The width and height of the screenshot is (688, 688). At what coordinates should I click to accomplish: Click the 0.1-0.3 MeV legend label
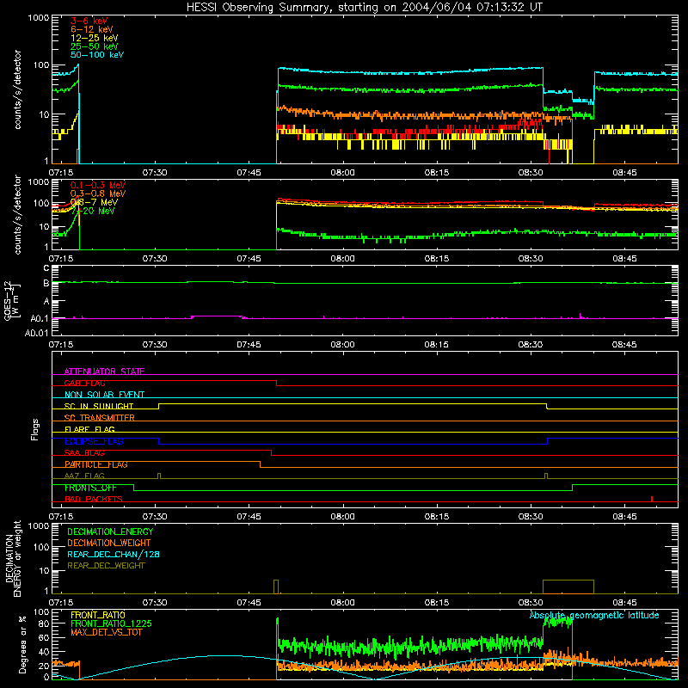point(98,185)
